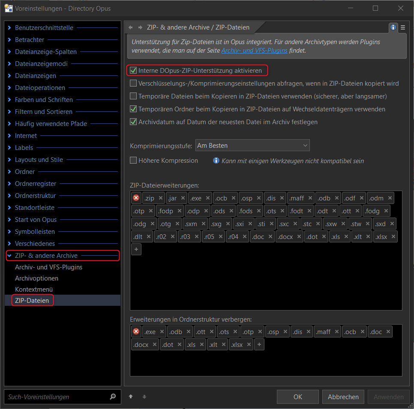The height and width of the screenshot is (409, 414).
Task: Collapse the ZIP- & andere Archive category
Action: point(9,255)
